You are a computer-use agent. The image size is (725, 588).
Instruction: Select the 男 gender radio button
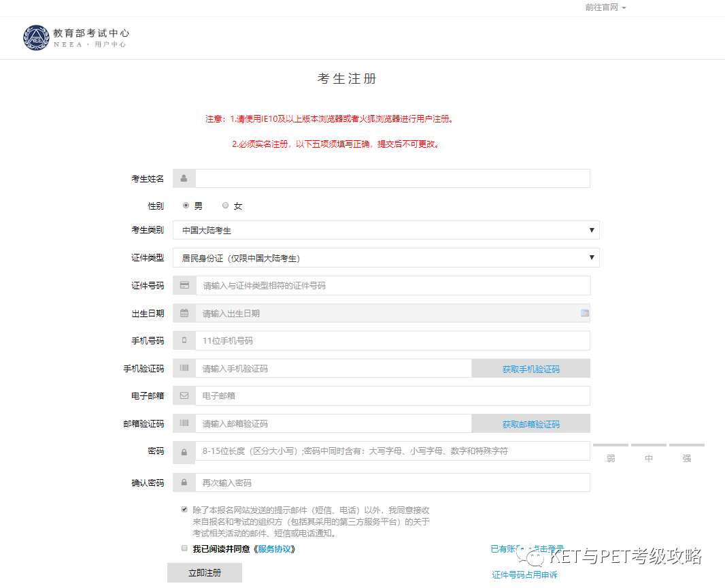click(186, 206)
